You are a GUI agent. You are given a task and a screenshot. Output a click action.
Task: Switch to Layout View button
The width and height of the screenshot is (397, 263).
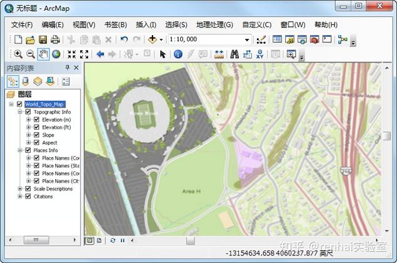[99, 240]
